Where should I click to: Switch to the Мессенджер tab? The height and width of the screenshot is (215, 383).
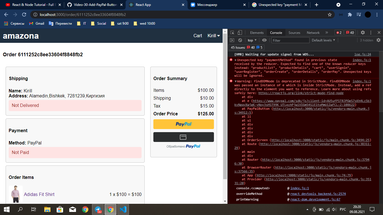tap(218, 5)
